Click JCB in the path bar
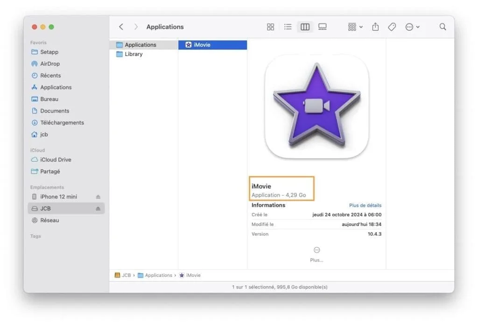Screen dimensions: 478x324 pyautogui.click(x=123, y=275)
